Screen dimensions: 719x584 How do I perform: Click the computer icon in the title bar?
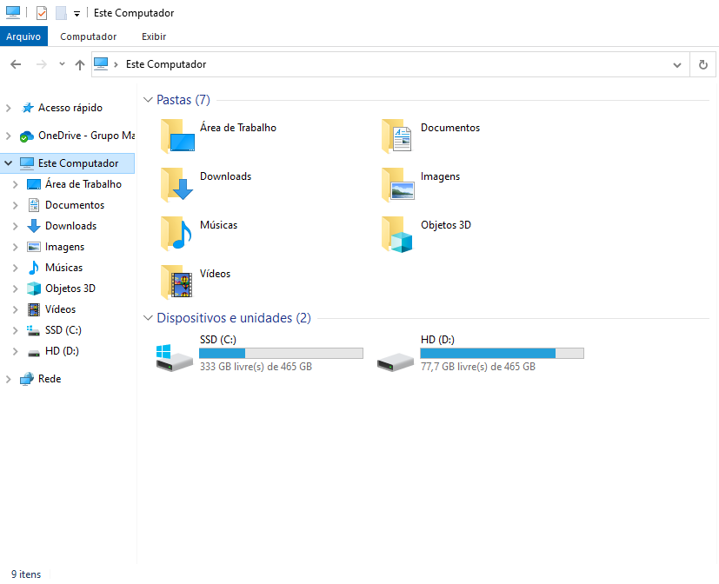[13, 12]
